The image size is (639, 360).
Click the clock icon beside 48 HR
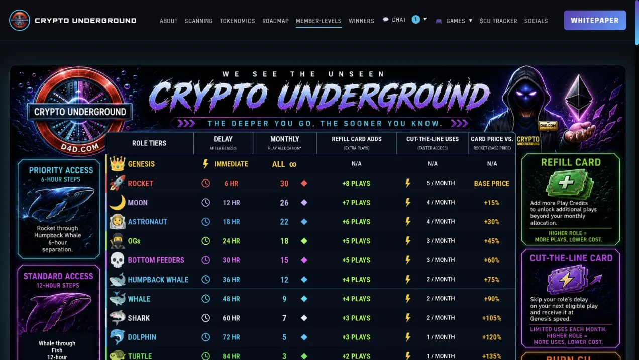click(x=205, y=299)
